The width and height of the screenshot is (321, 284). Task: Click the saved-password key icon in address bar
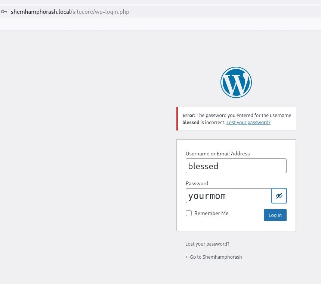click(4, 12)
